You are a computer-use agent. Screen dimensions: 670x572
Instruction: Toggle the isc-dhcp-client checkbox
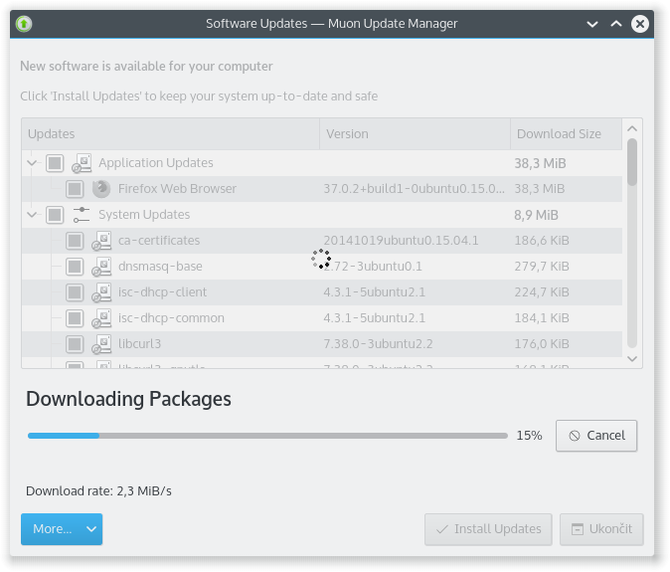[75, 292]
